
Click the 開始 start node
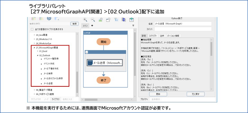[x=104, y=42]
